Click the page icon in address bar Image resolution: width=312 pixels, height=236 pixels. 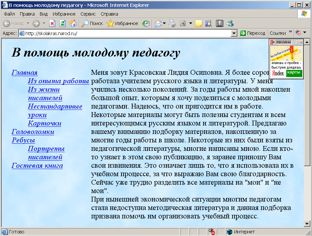[22, 33]
